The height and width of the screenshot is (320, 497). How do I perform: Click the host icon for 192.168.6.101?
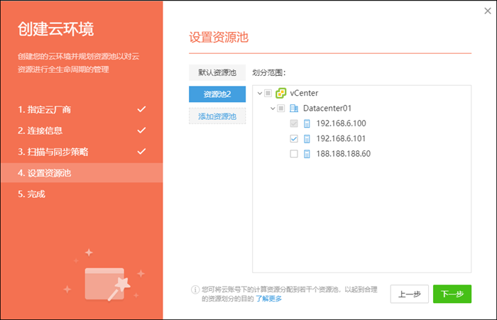point(307,138)
